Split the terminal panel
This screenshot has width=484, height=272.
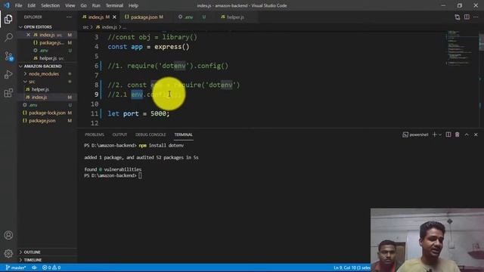click(x=448, y=134)
